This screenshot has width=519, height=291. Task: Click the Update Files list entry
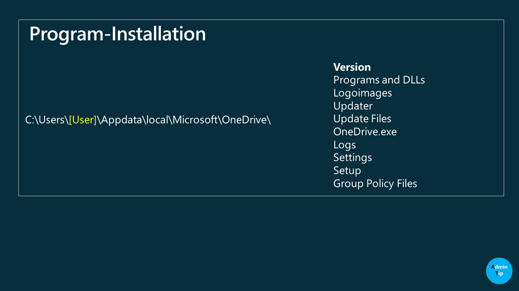coord(362,119)
